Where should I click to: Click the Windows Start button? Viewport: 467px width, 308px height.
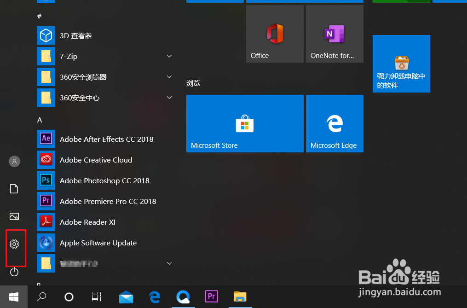[14, 296]
